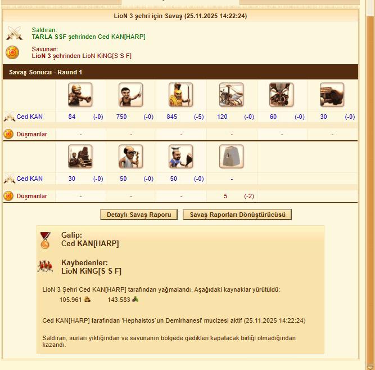Click the horn blower count 84
Viewport: 375px width, 370px height.
point(72,117)
